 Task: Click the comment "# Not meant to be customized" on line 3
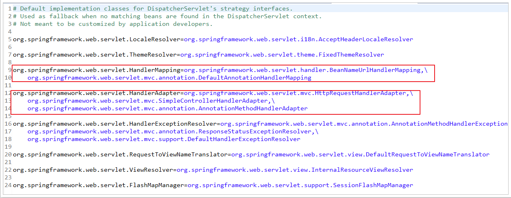[x=64, y=24]
